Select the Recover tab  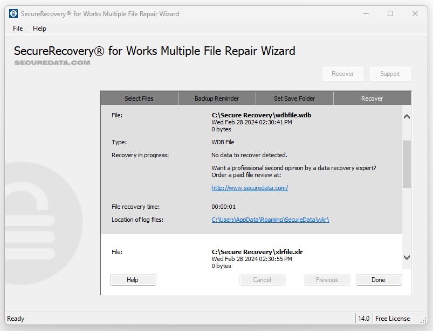371,98
